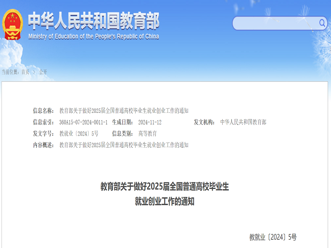
Task: Click the Ministry of Education English subtitle
Action: (x=94, y=37)
